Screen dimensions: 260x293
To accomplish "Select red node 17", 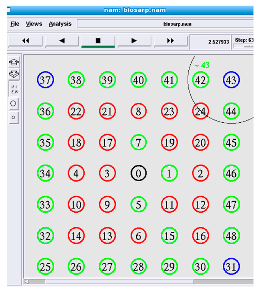I will click(x=107, y=142).
